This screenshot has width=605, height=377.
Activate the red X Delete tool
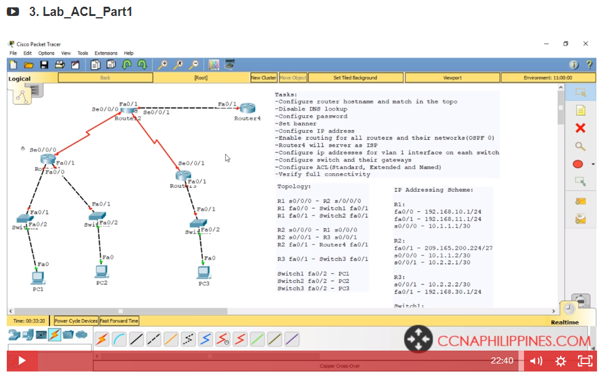[580, 128]
